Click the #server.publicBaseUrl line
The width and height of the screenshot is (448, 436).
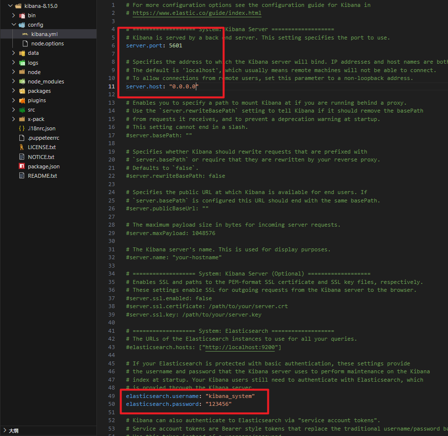tap(167, 208)
